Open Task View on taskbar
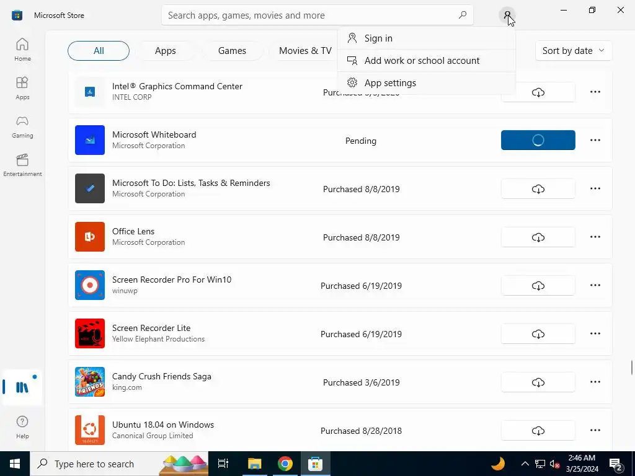 [x=223, y=464]
